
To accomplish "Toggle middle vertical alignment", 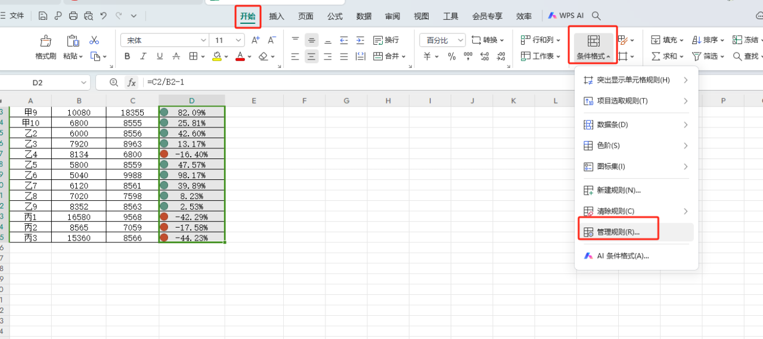I will tap(311, 40).
